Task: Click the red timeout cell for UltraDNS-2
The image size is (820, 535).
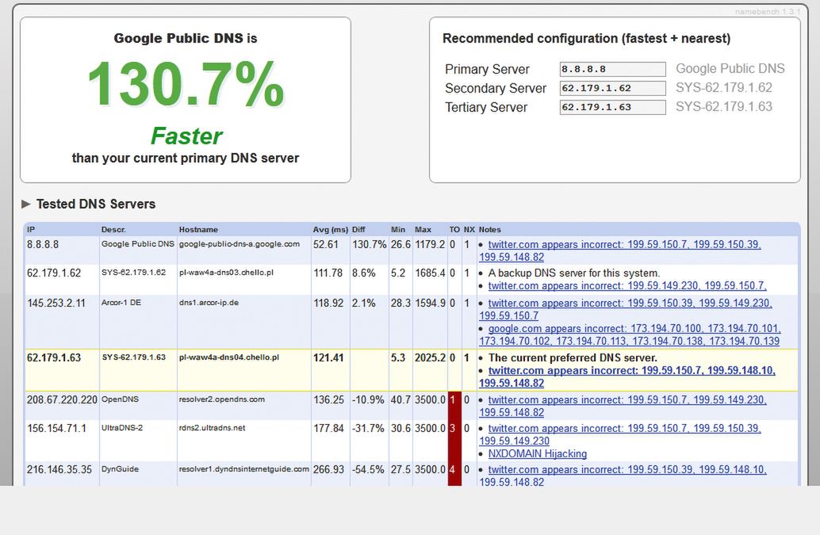Action: click(x=454, y=441)
